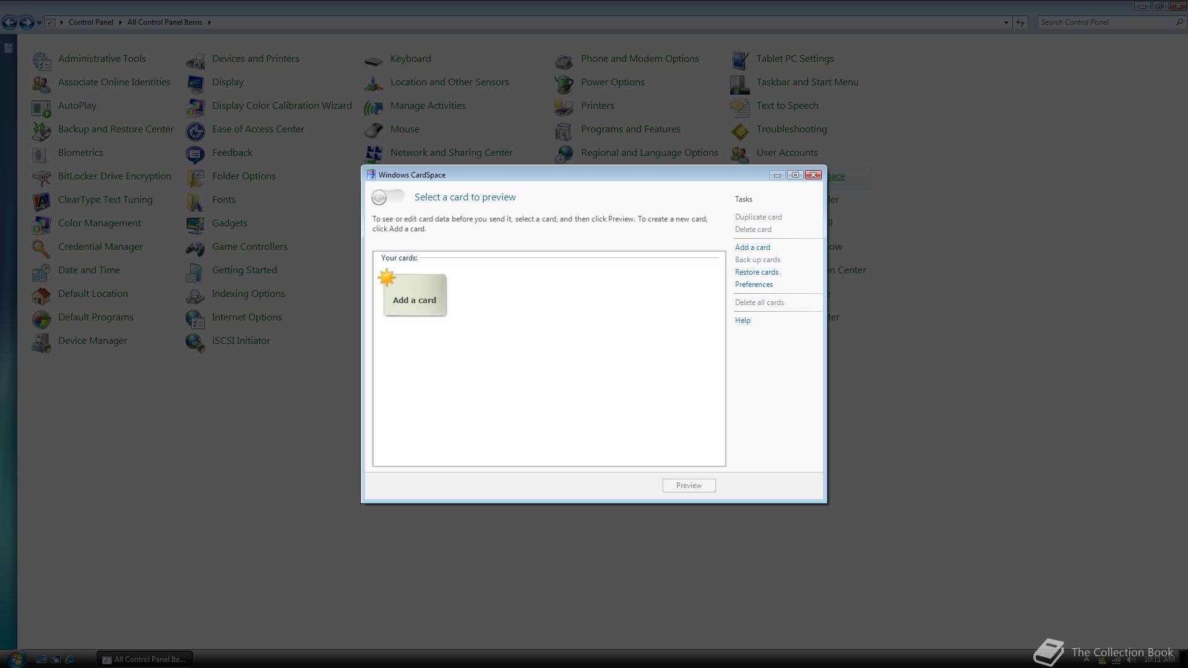Click Phone and Modem Options icon
1188x668 pixels.
pyautogui.click(x=564, y=60)
